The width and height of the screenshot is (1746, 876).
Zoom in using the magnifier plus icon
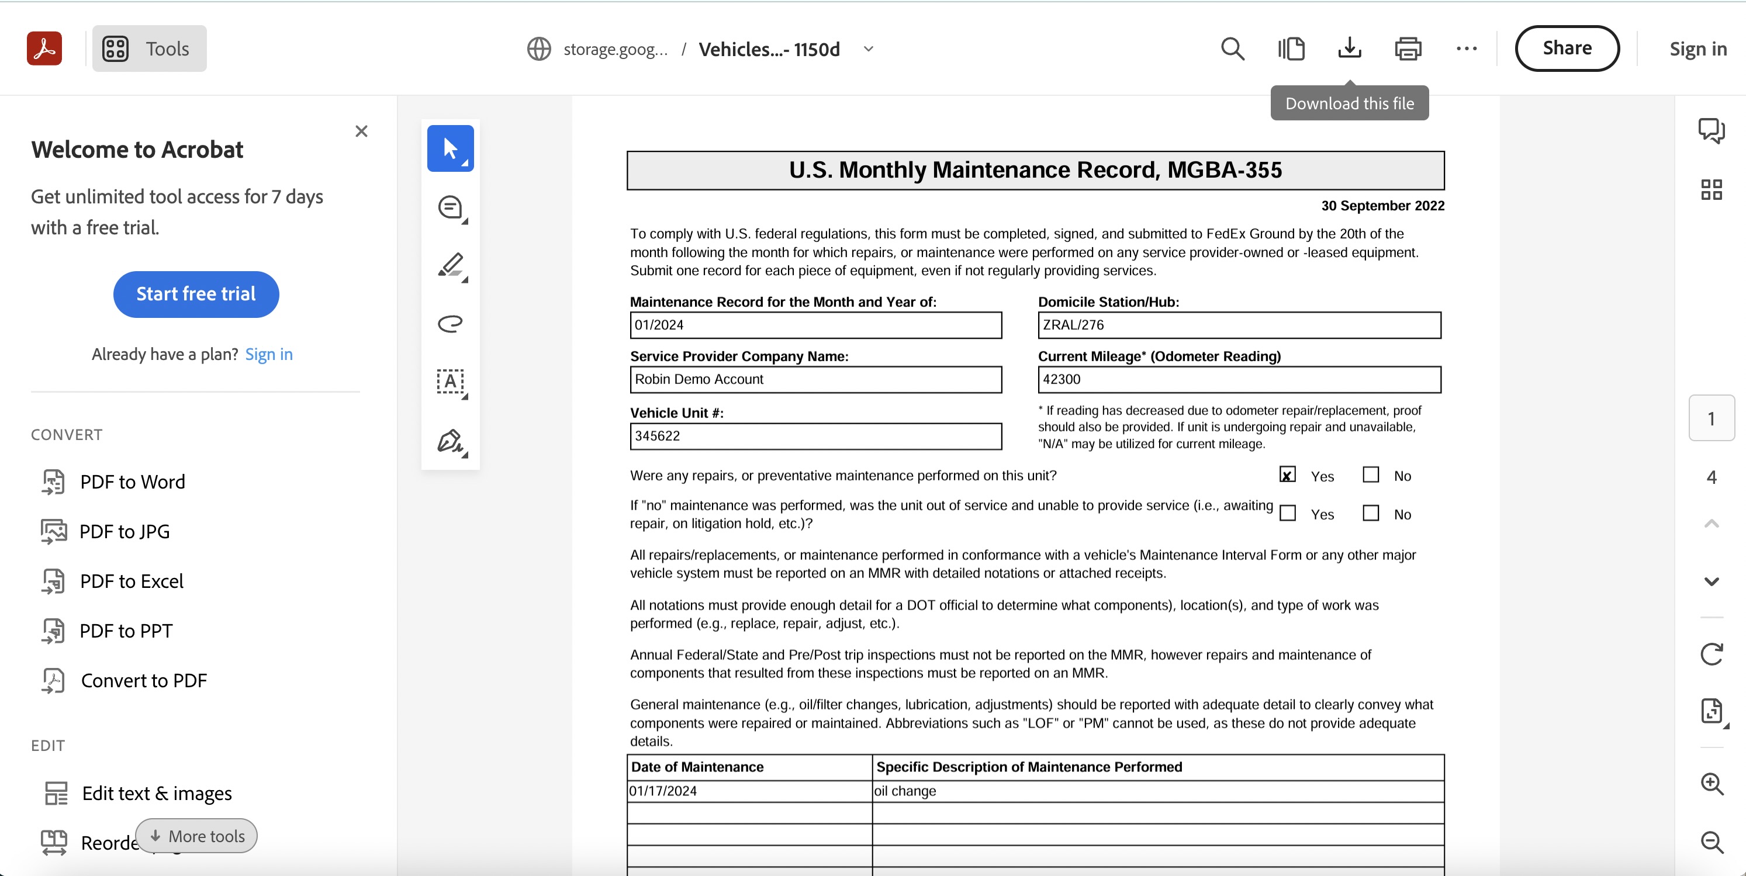click(1711, 784)
